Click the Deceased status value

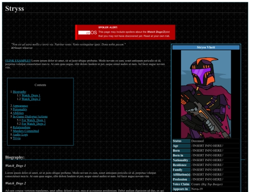[x=197, y=141]
